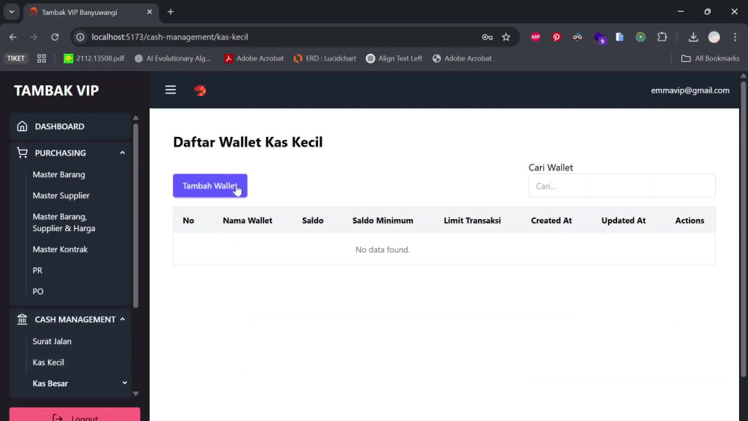Open the Align Text Left bookmark
Screen dimensions: 748x421
tap(394, 58)
